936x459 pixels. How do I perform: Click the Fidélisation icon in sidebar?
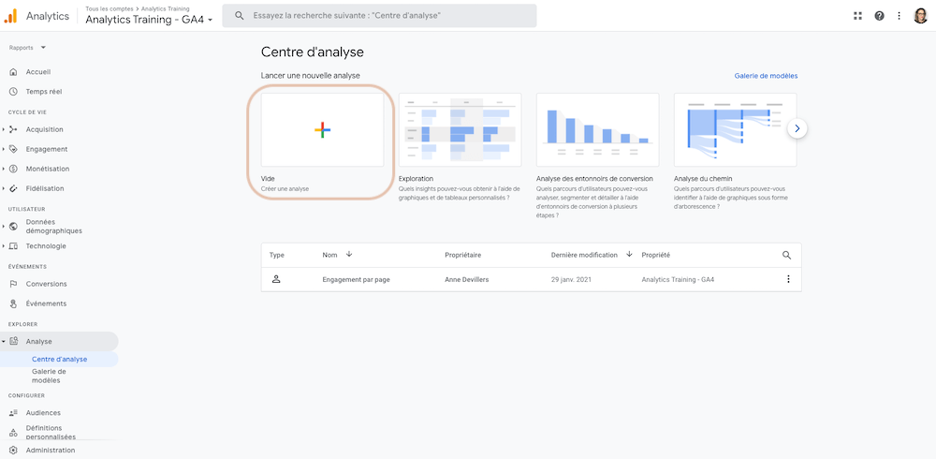point(14,188)
